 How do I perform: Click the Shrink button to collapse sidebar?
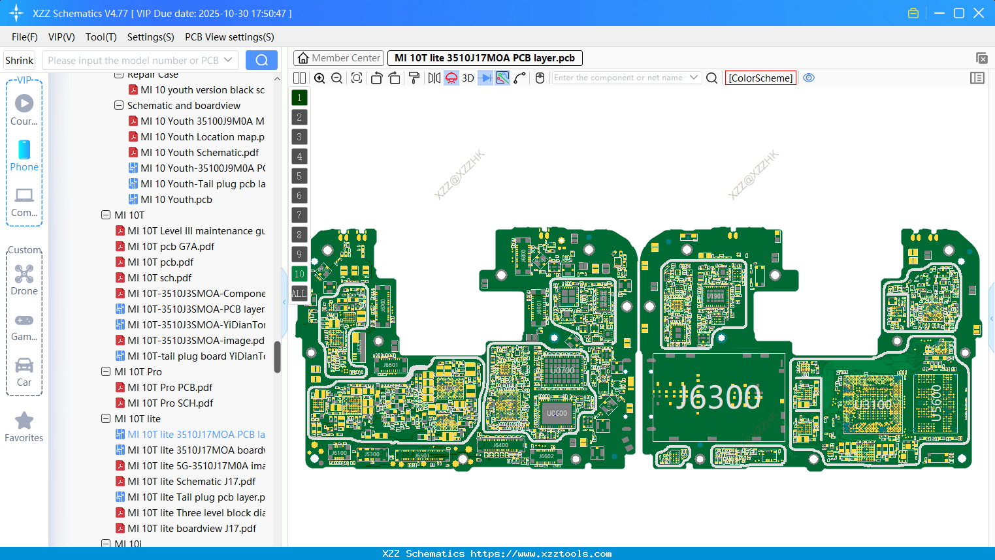pos(19,59)
